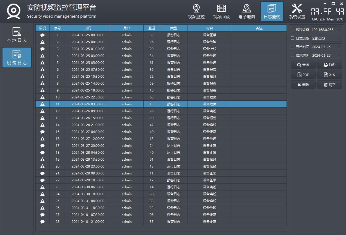Click the 清空 clear all button

point(329,85)
